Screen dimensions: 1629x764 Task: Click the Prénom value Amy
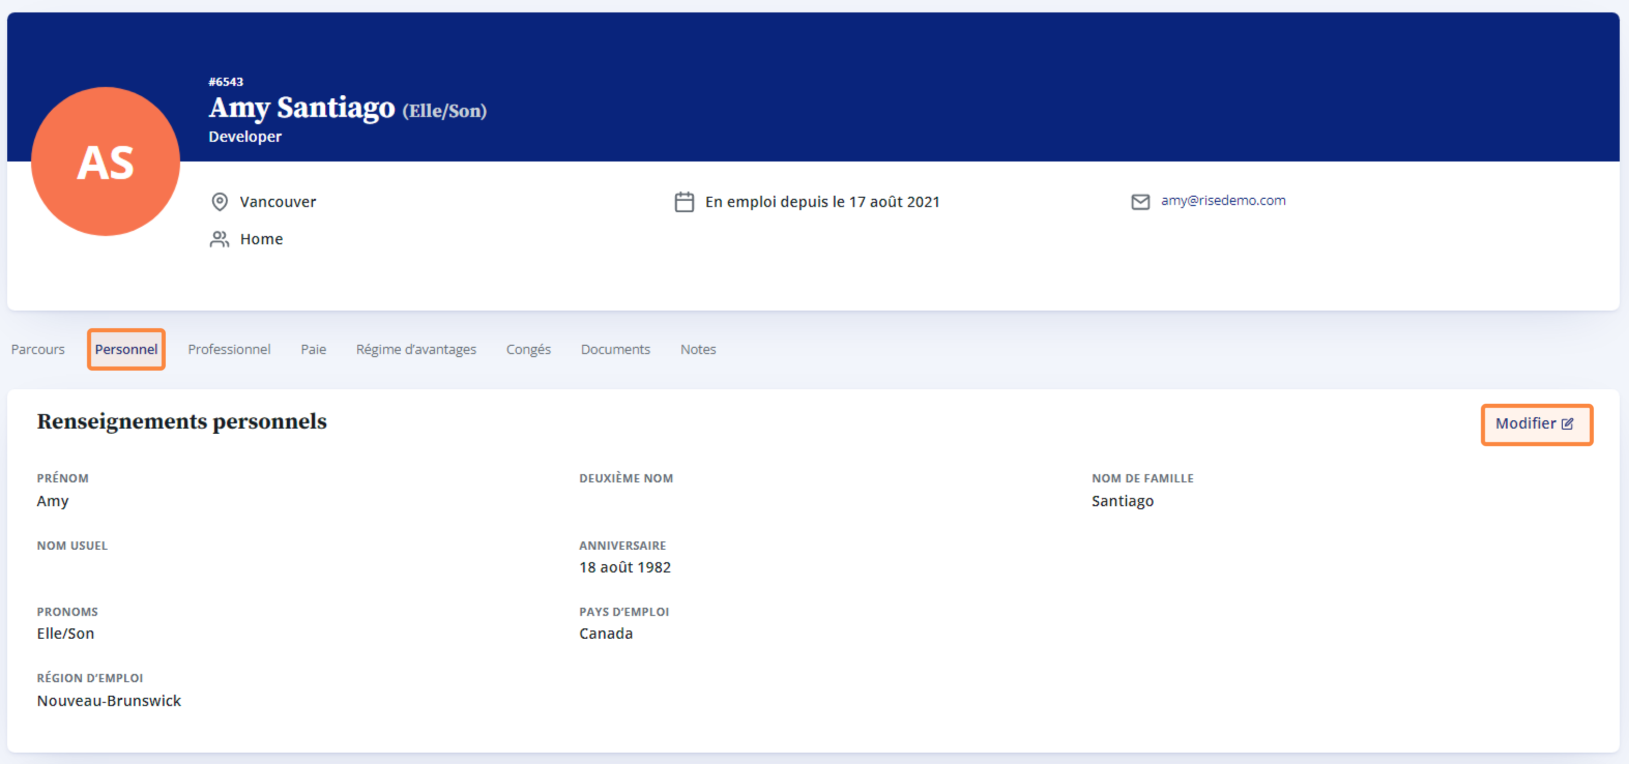(x=52, y=501)
